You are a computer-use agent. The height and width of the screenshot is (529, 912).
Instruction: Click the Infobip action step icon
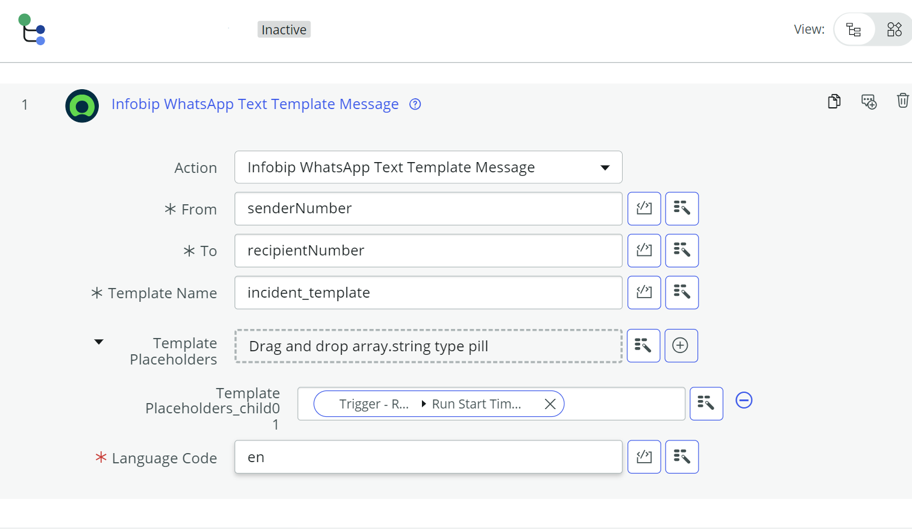pos(82,106)
